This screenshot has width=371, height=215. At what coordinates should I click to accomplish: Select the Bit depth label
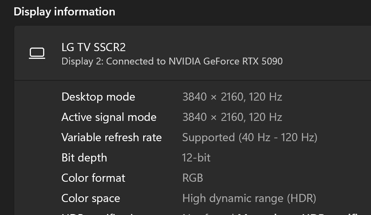[84, 158]
